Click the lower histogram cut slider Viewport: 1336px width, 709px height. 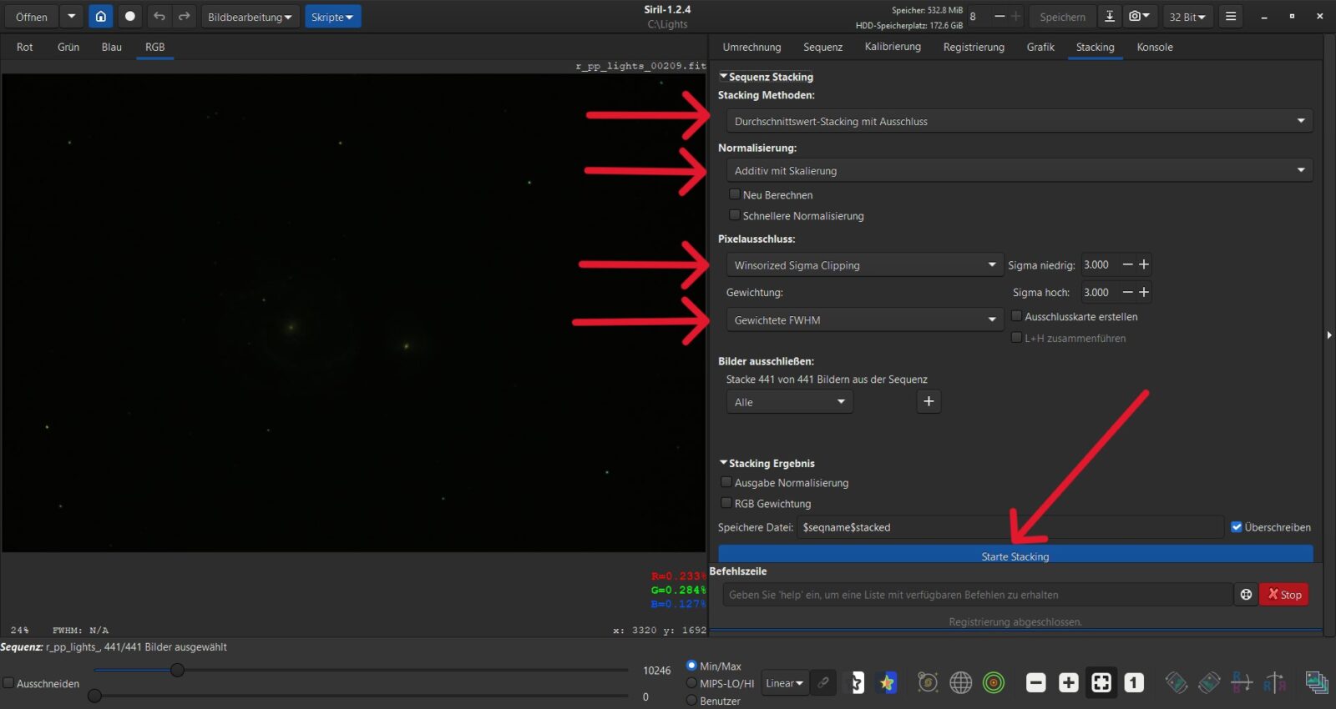[x=94, y=696]
